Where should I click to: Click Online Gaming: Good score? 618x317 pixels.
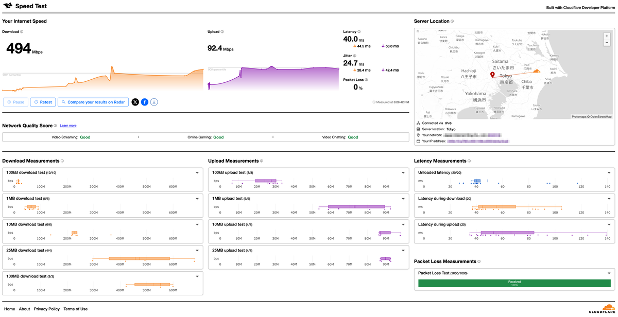(x=205, y=137)
